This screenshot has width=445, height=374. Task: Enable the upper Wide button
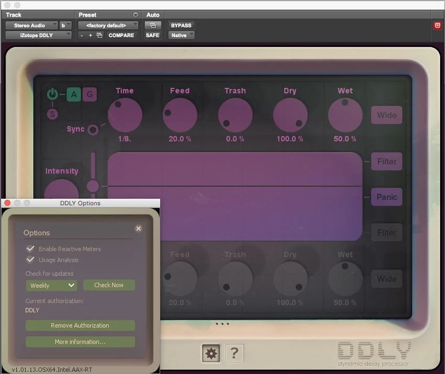point(387,115)
